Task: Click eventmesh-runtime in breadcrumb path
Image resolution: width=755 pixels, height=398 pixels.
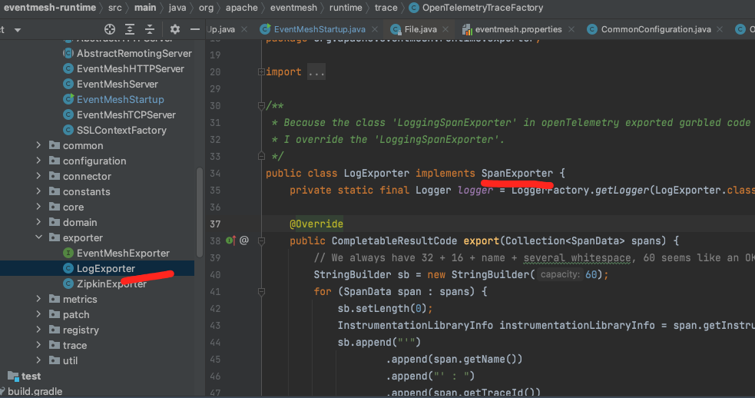Action: pyautogui.click(x=49, y=8)
